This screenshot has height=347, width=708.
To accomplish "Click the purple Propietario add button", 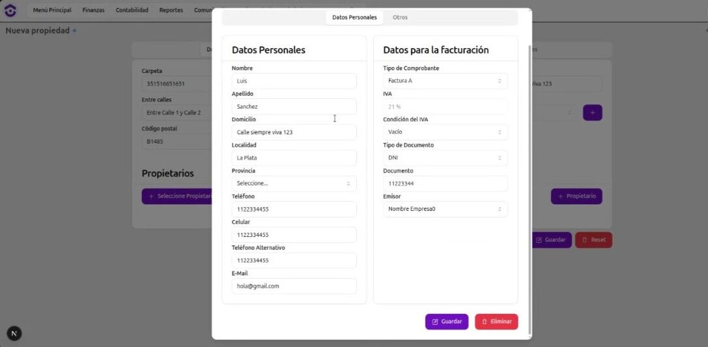I will 576,196.
